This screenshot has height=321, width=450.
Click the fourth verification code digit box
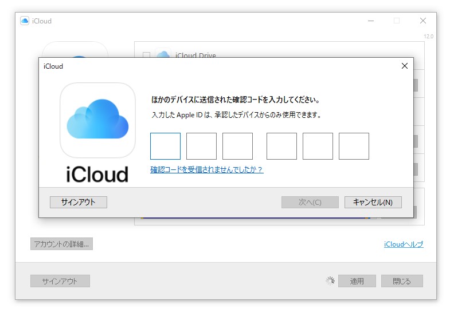click(281, 146)
